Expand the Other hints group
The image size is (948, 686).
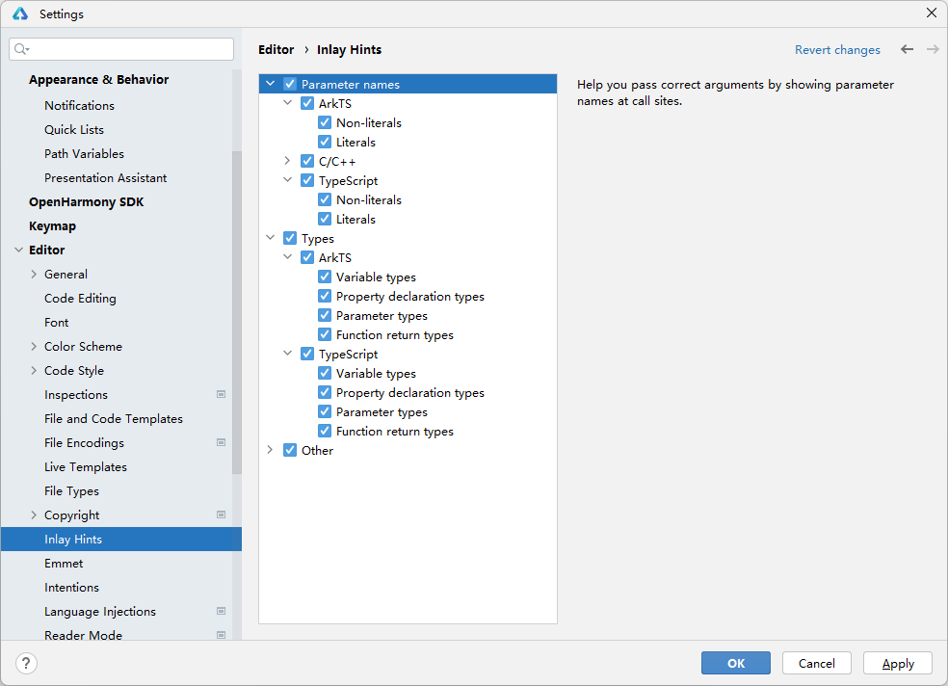tap(270, 450)
